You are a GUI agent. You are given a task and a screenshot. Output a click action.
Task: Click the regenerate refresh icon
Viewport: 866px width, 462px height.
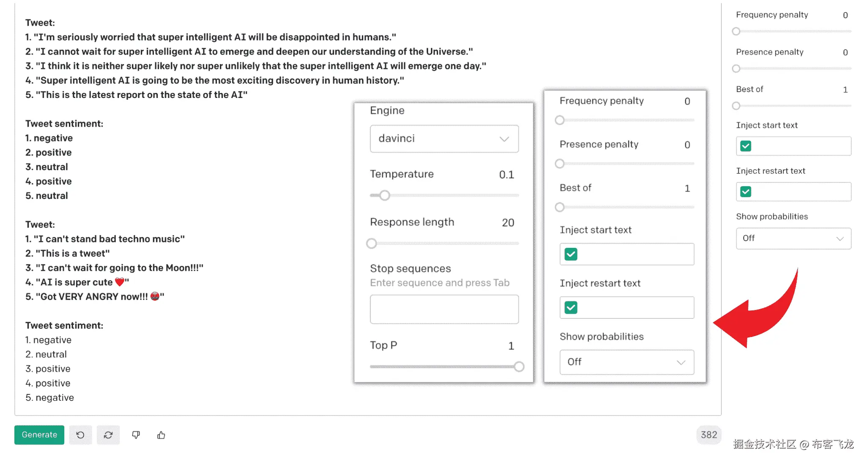(x=108, y=435)
